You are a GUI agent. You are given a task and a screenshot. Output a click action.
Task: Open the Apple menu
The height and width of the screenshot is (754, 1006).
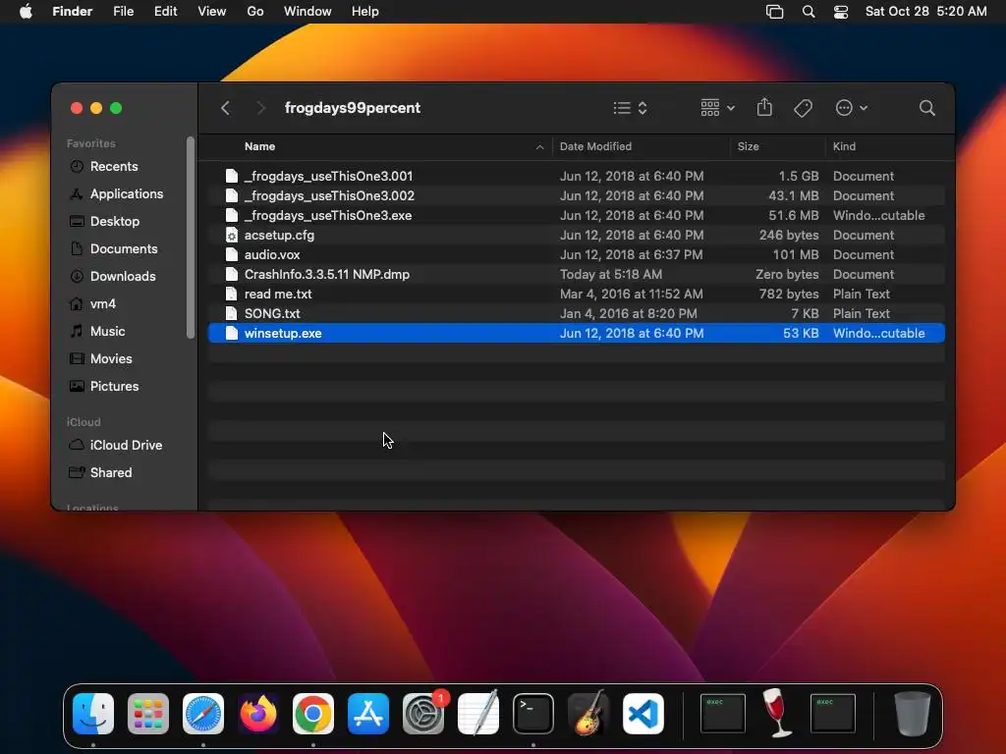[26, 12]
